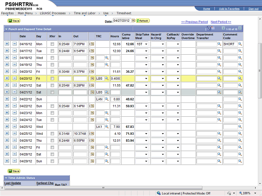This screenshot has width=262, height=196.
Task: Go to the Next Period link
Action: [221, 22]
